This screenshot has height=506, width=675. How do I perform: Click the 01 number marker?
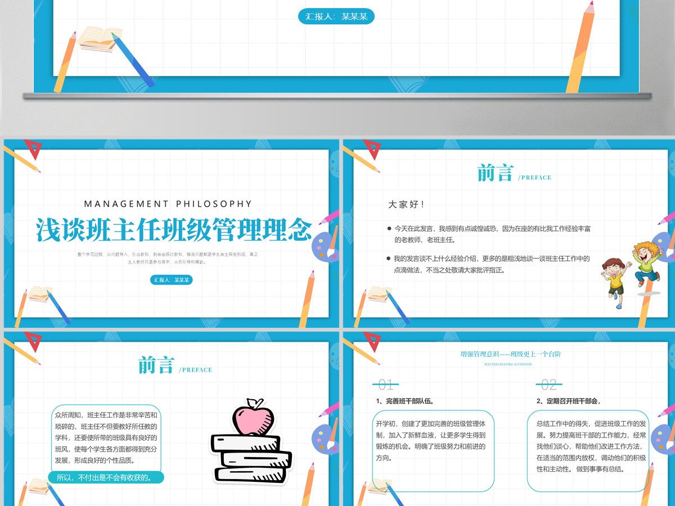(x=386, y=385)
